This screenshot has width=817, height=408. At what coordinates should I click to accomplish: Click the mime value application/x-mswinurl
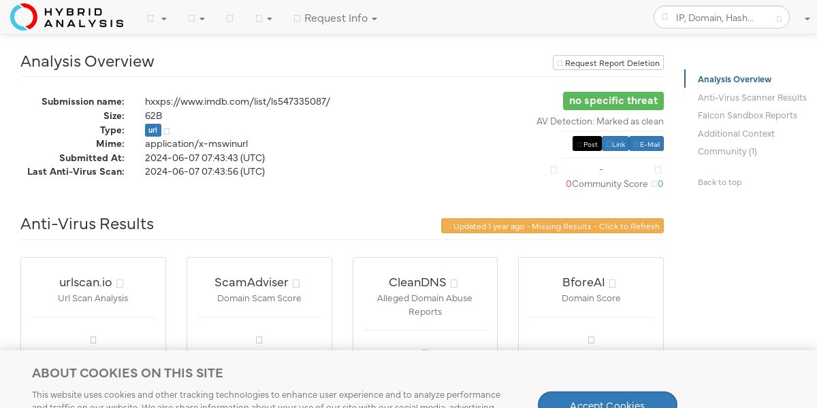coord(196,143)
